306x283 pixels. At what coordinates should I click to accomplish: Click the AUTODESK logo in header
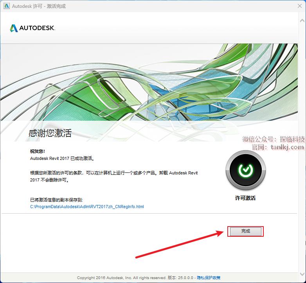32,28
